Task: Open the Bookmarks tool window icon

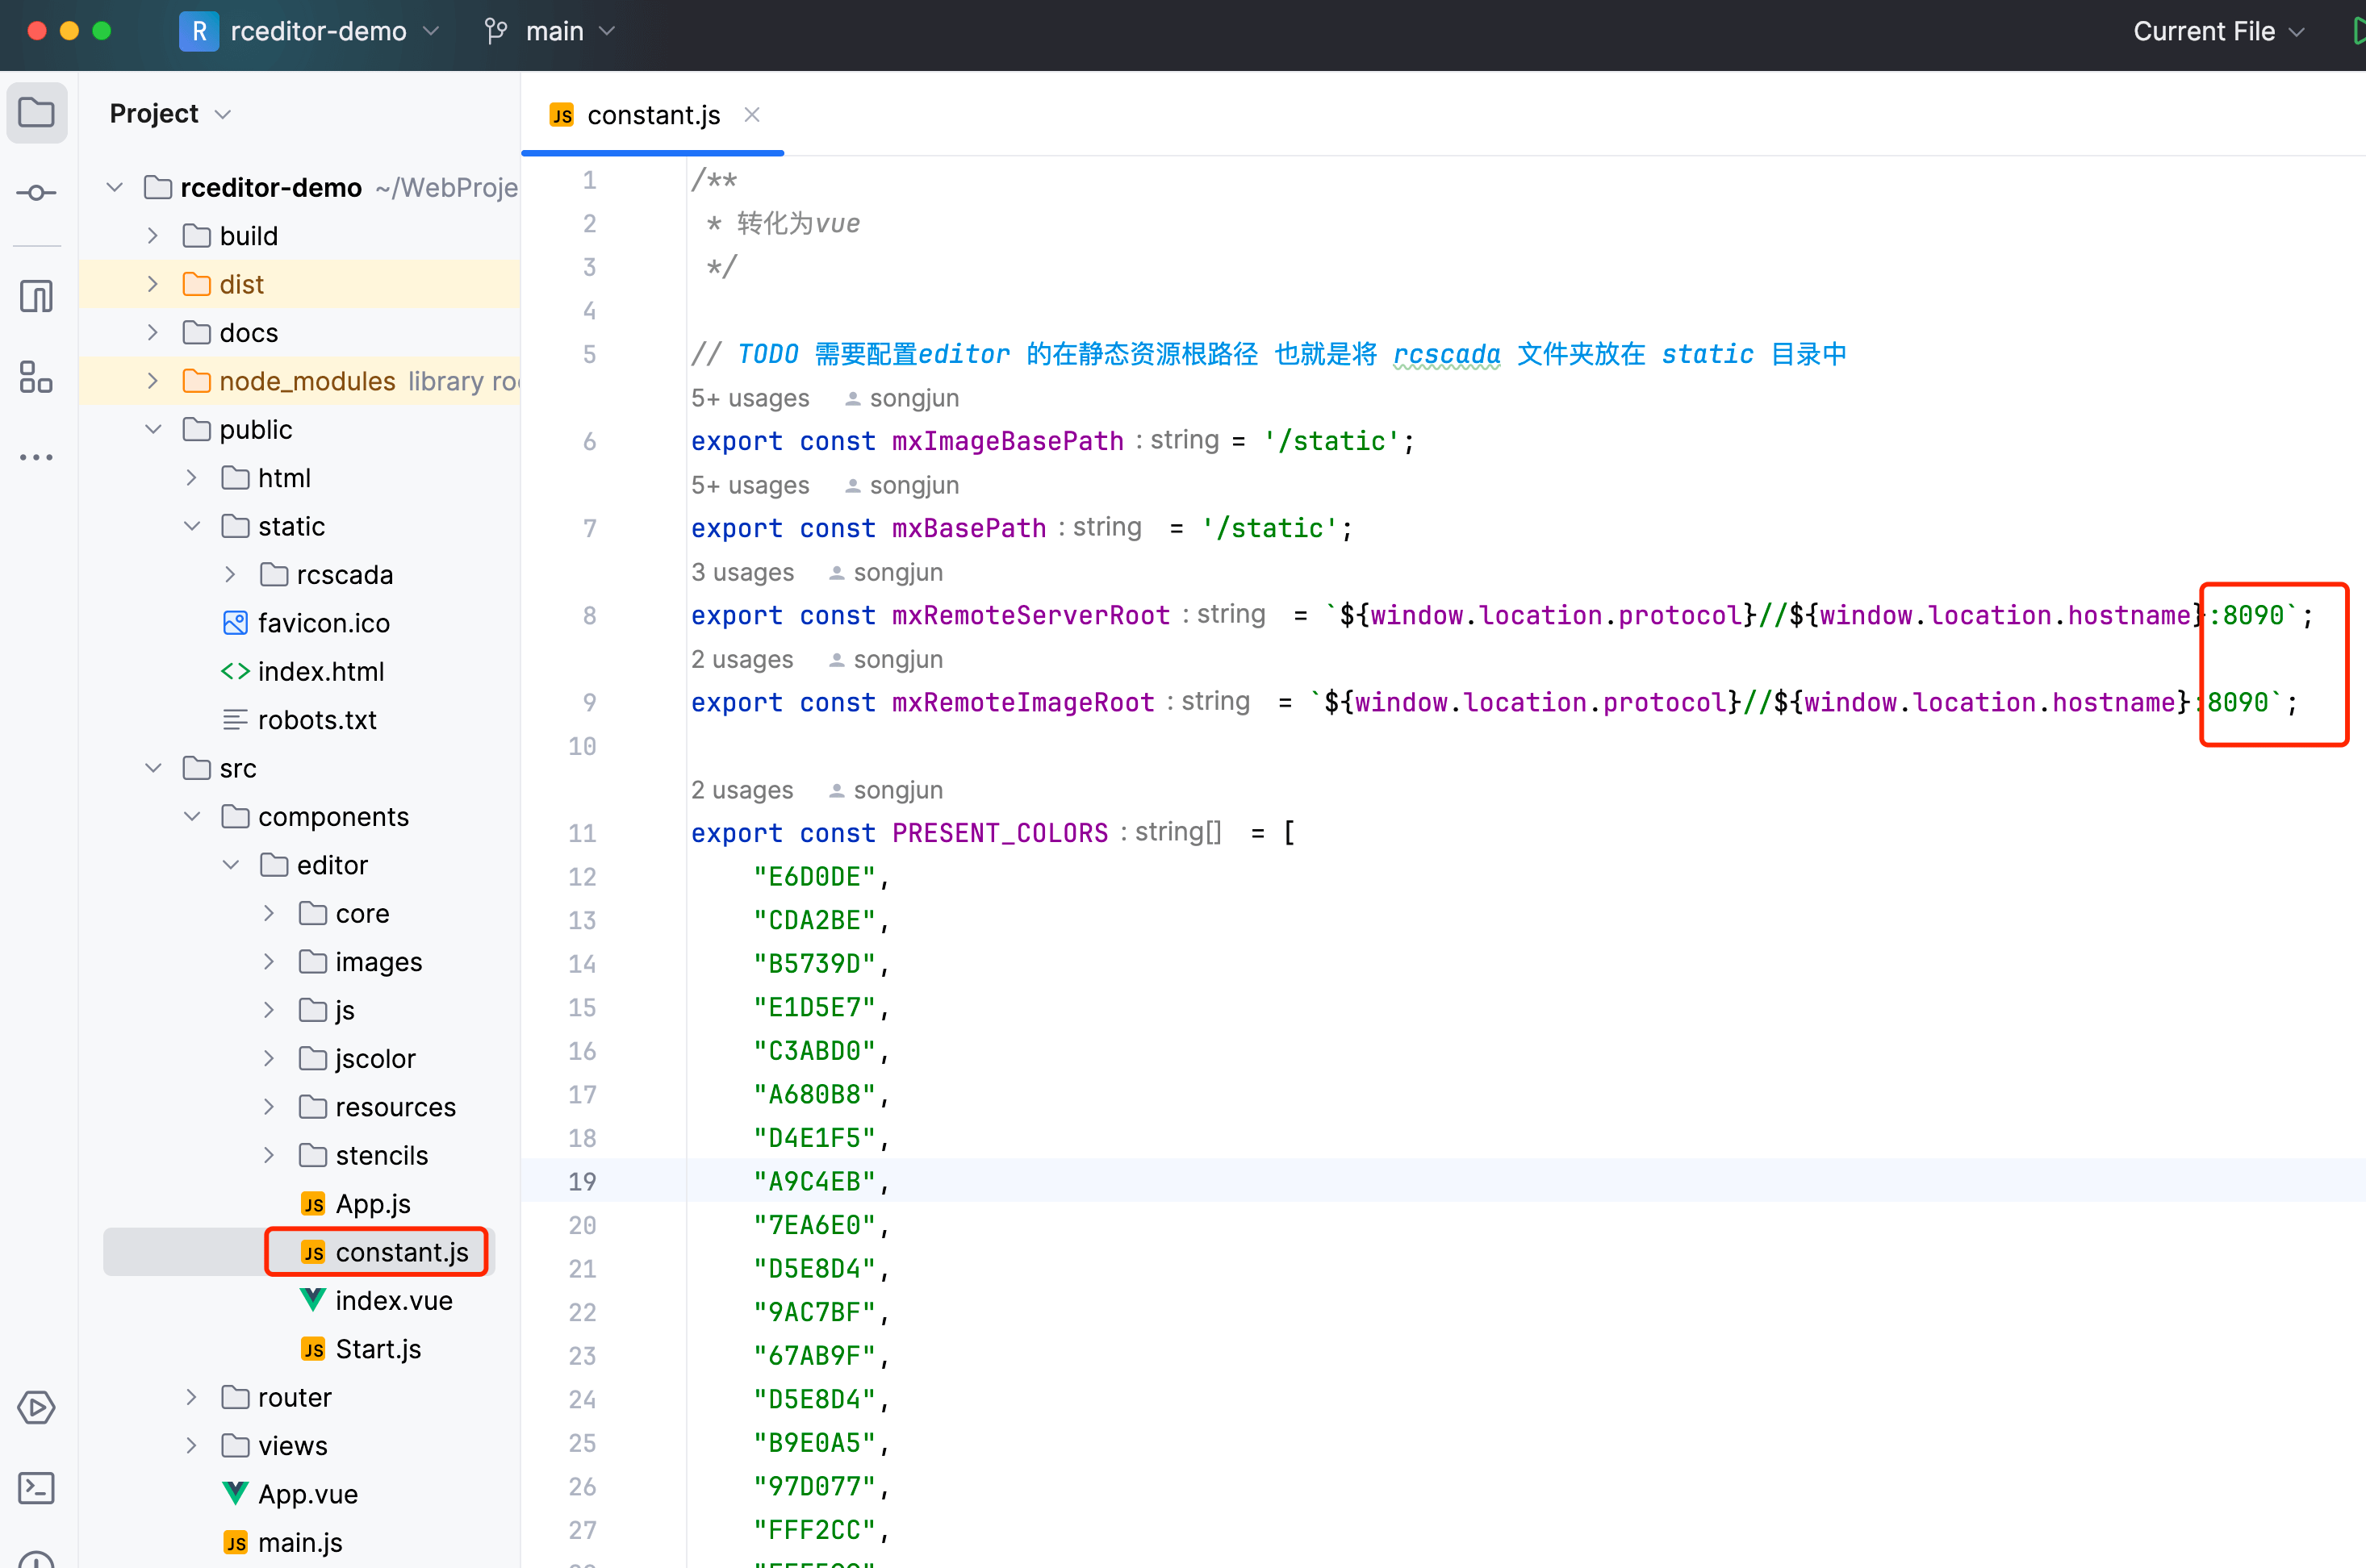Action: pos(37,296)
